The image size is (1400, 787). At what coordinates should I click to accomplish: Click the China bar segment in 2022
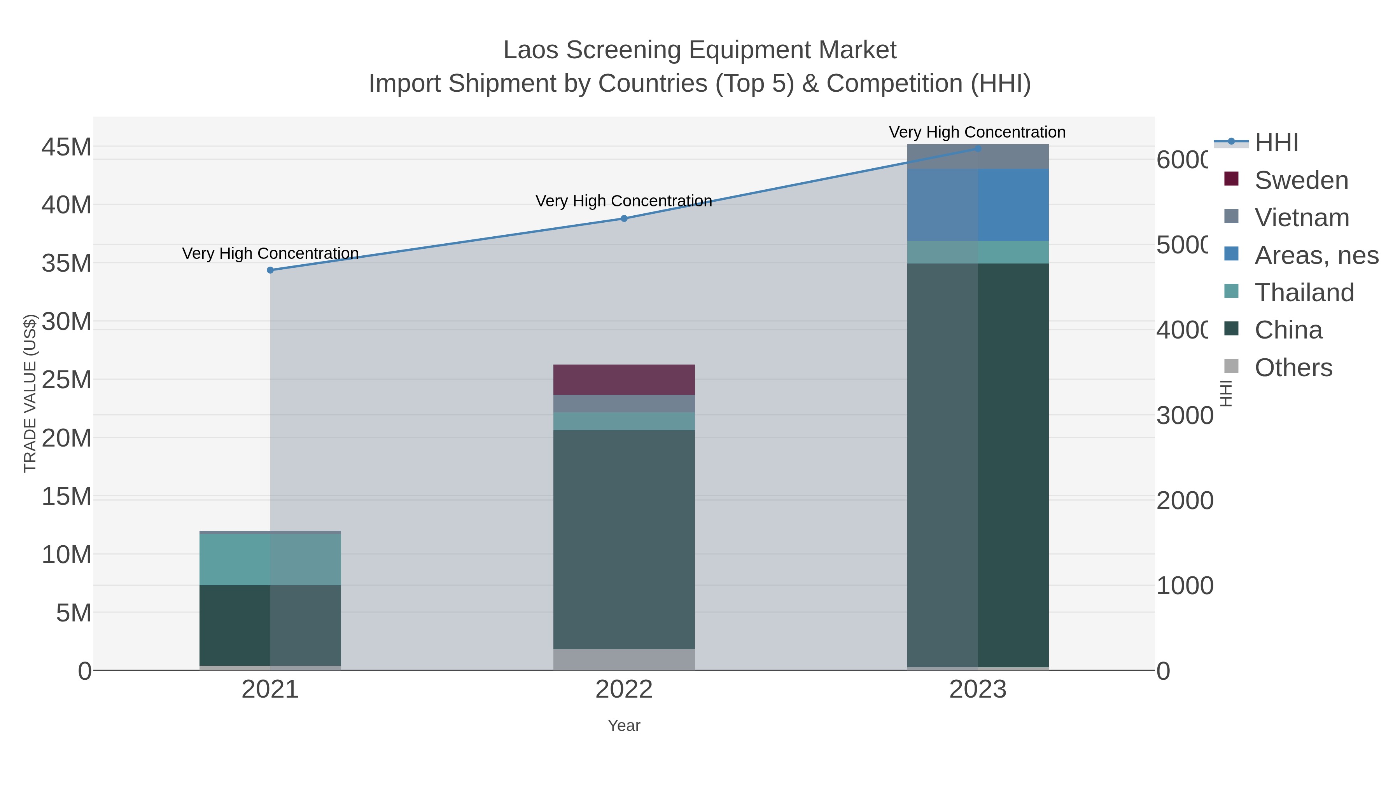(x=624, y=539)
